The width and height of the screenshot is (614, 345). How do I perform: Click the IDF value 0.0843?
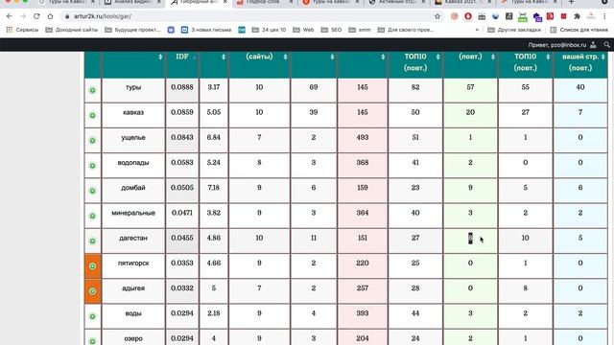182,138
